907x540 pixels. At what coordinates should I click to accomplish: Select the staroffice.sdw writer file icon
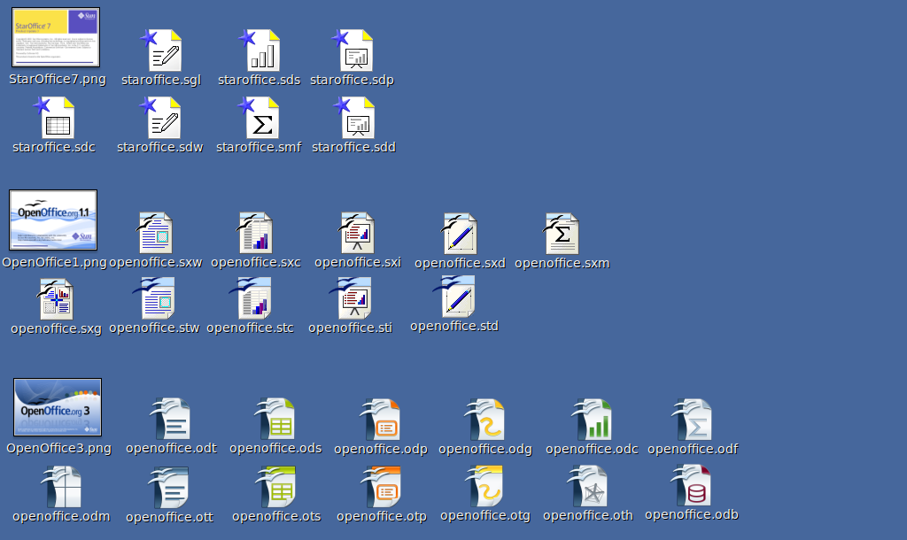tap(161, 118)
